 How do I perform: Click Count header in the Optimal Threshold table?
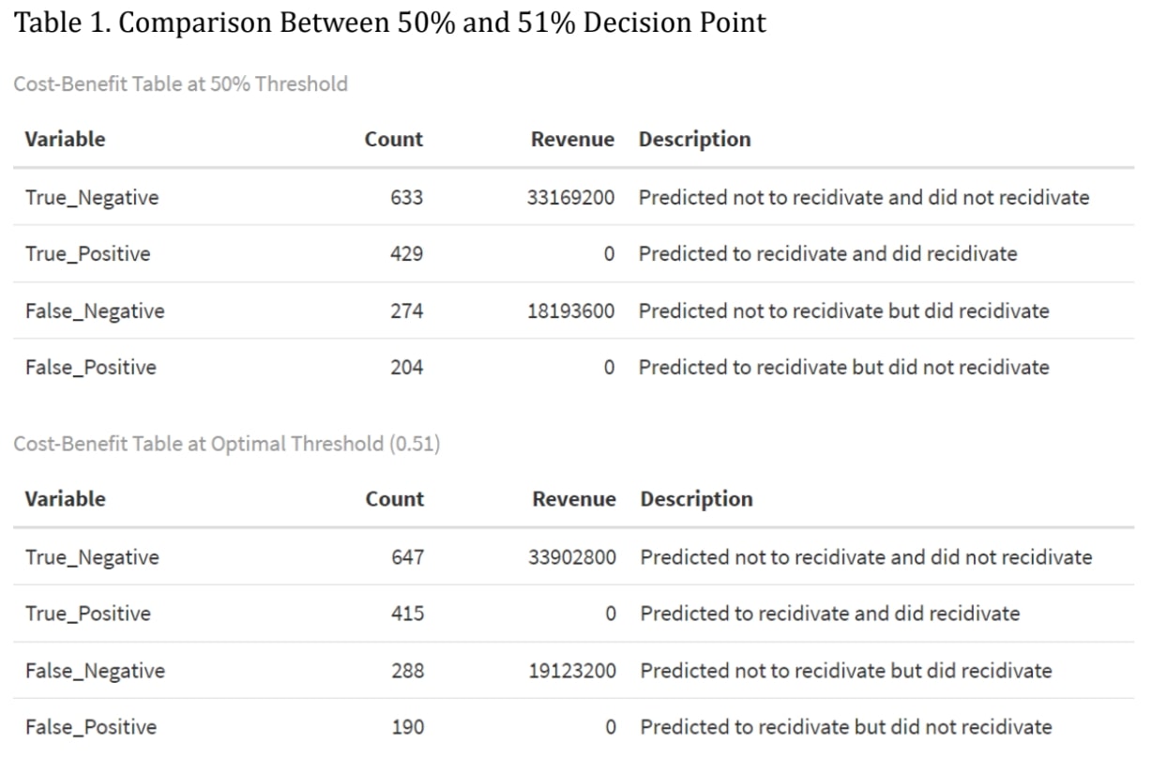(394, 499)
